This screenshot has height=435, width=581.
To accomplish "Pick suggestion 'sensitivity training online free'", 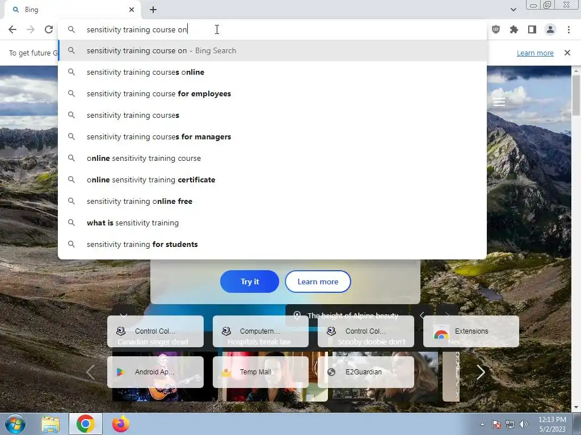I will 272,201.
